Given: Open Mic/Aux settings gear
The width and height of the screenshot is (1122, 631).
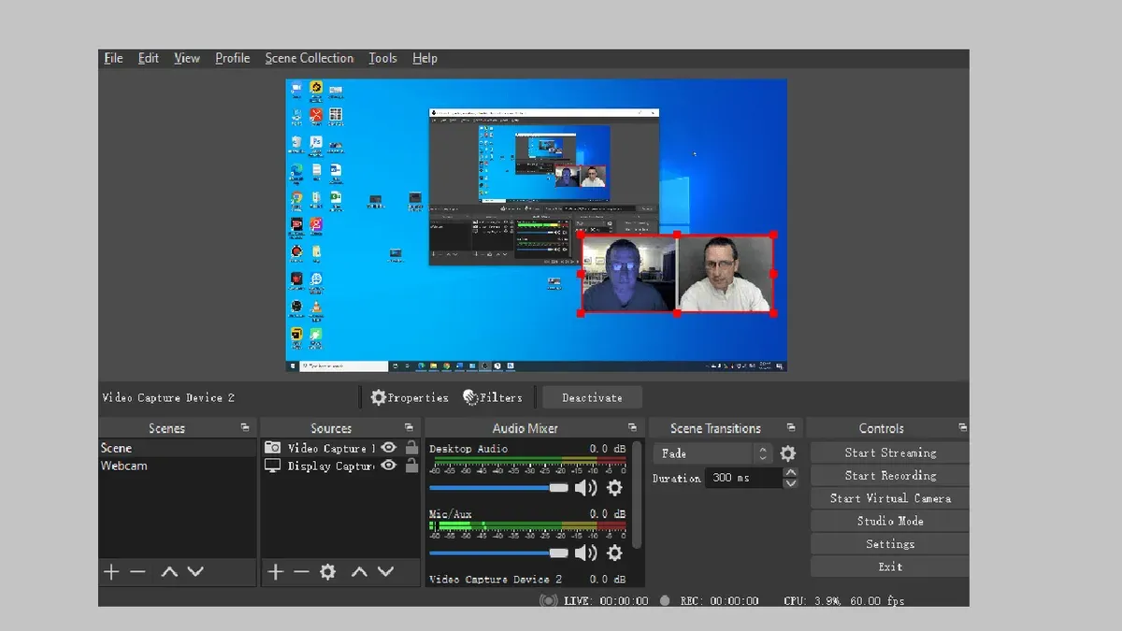Looking at the screenshot, I should [x=614, y=553].
